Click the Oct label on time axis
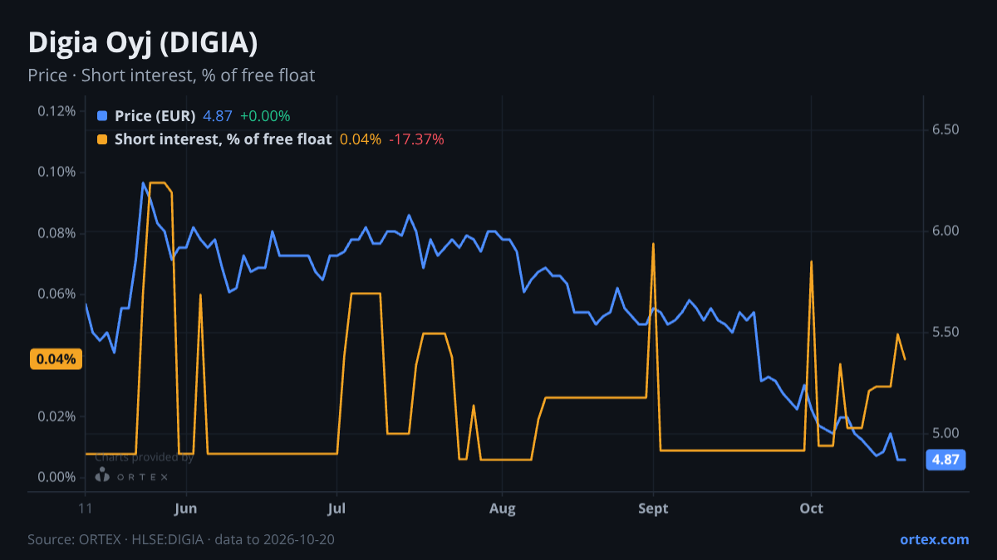This screenshot has width=997, height=560. click(x=811, y=508)
